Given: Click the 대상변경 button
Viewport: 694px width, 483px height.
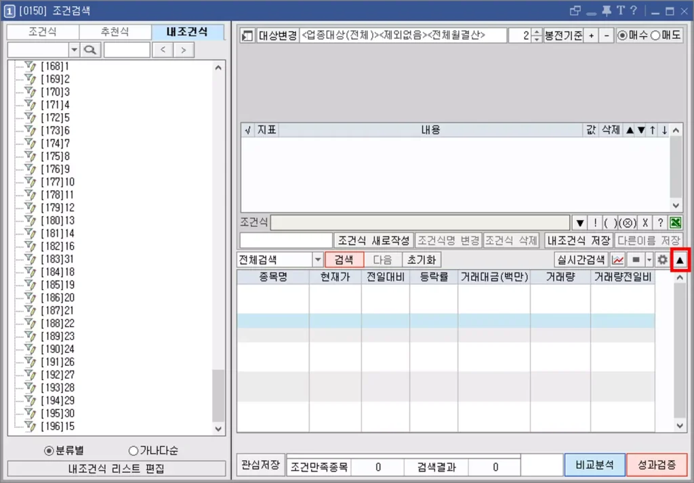Looking at the screenshot, I should (x=277, y=35).
